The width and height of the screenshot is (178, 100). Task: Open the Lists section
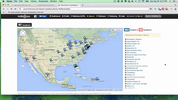[x=122, y=16]
